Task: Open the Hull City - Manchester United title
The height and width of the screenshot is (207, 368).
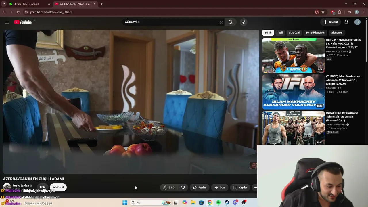Action: pos(344,43)
